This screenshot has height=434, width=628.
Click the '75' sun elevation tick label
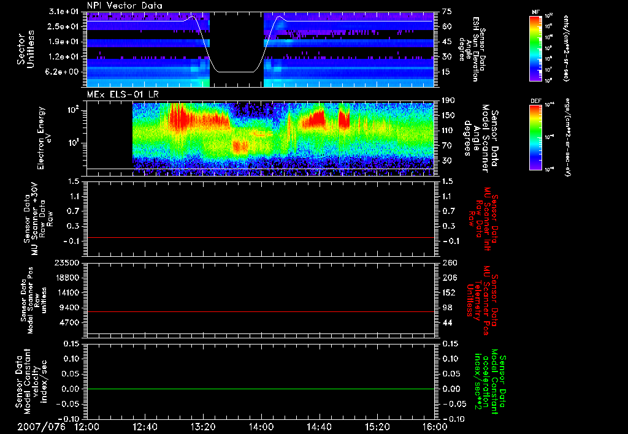pos(447,12)
